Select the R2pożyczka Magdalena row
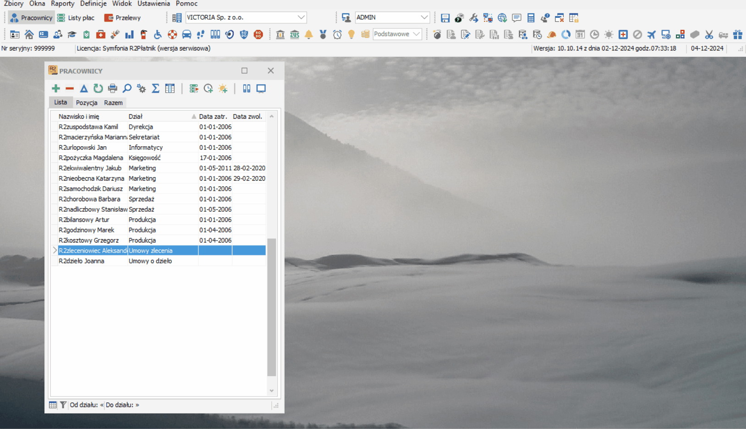 (x=159, y=158)
